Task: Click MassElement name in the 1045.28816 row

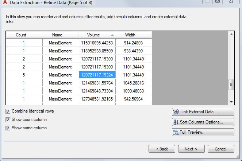Action: pyautogui.click(x=61, y=83)
